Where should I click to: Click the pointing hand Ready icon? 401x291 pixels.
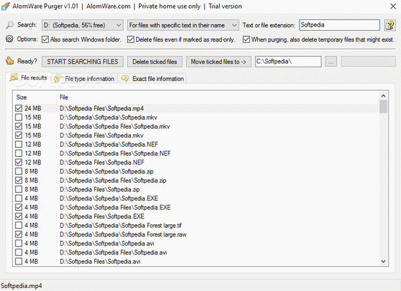(x=10, y=61)
